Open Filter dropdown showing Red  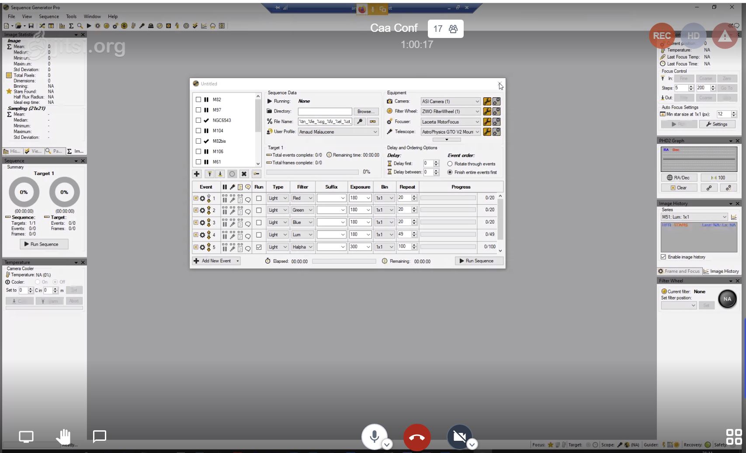tap(302, 198)
